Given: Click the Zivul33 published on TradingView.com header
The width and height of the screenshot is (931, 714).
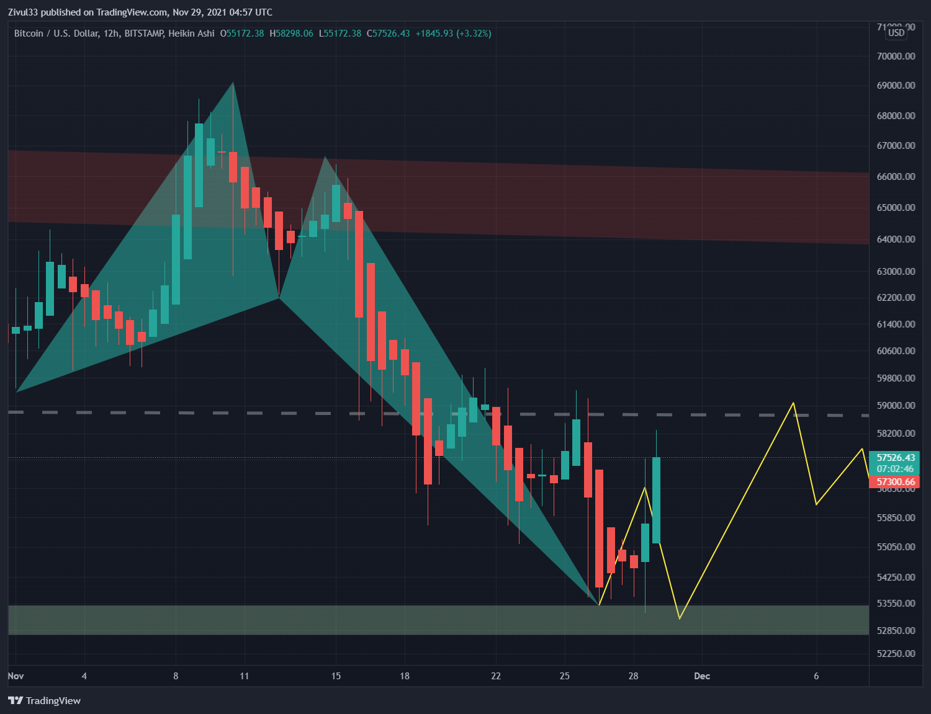Looking at the screenshot, I should tap(140, 12).
